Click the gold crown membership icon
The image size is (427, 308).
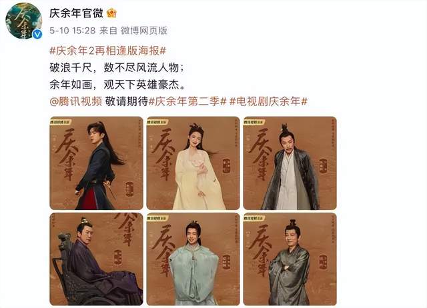[x=111, y=13]
